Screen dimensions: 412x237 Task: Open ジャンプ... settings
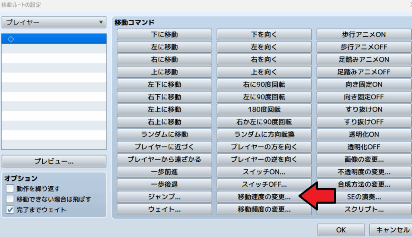(x=165, y=197)
